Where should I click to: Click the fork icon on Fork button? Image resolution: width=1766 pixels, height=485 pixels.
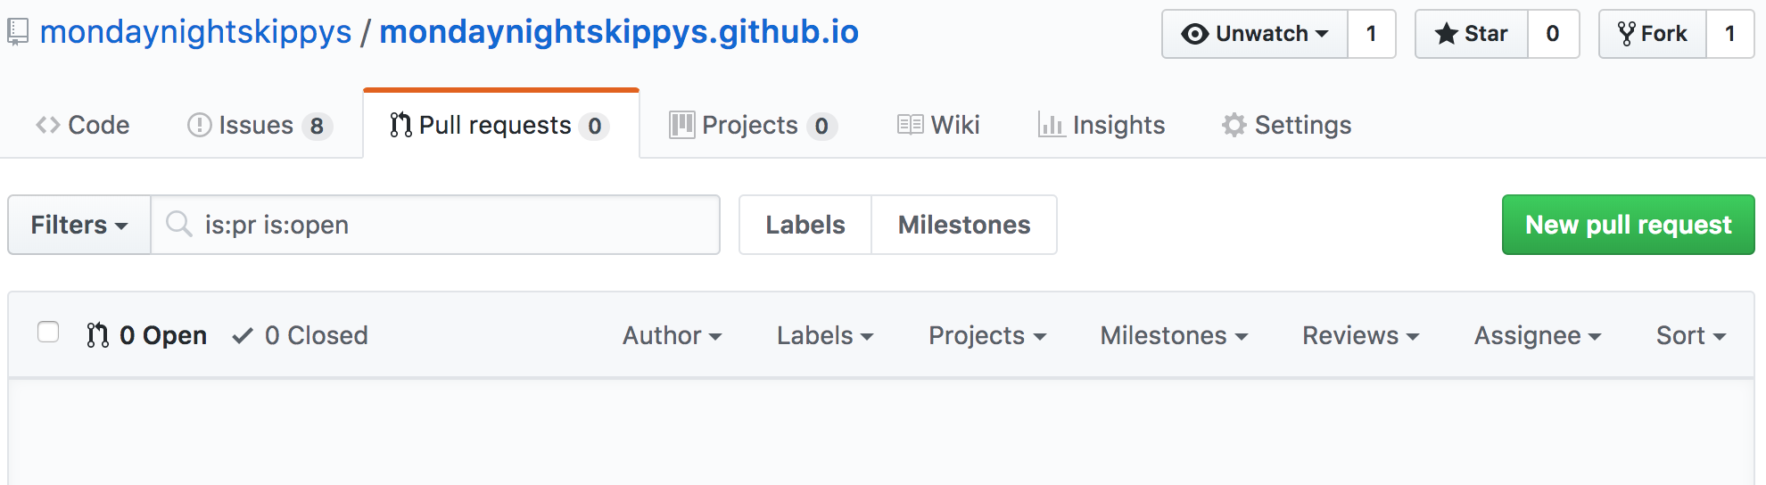pyautogui.click(x=1626, y=34)
